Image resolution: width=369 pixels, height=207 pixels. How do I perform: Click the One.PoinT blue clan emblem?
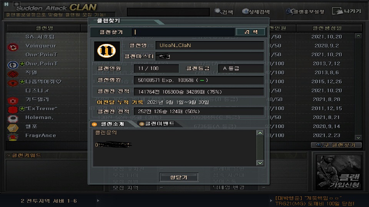pos(13,65)
